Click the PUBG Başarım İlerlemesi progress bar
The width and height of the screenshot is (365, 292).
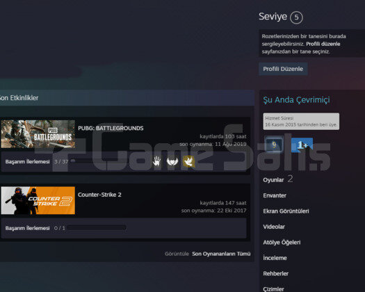click(x=99, y=161)
